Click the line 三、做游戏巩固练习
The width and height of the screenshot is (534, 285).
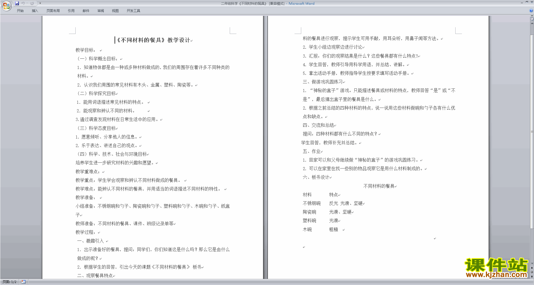(323, 82)
